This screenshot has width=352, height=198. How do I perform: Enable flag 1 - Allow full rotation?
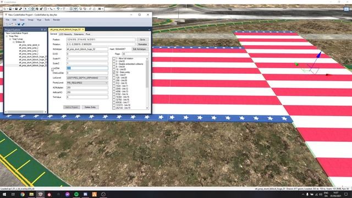[114, 58]
